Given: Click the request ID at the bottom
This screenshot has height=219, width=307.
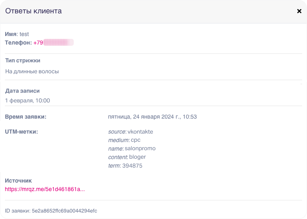Looking at the screenshot, I should 51,211.
